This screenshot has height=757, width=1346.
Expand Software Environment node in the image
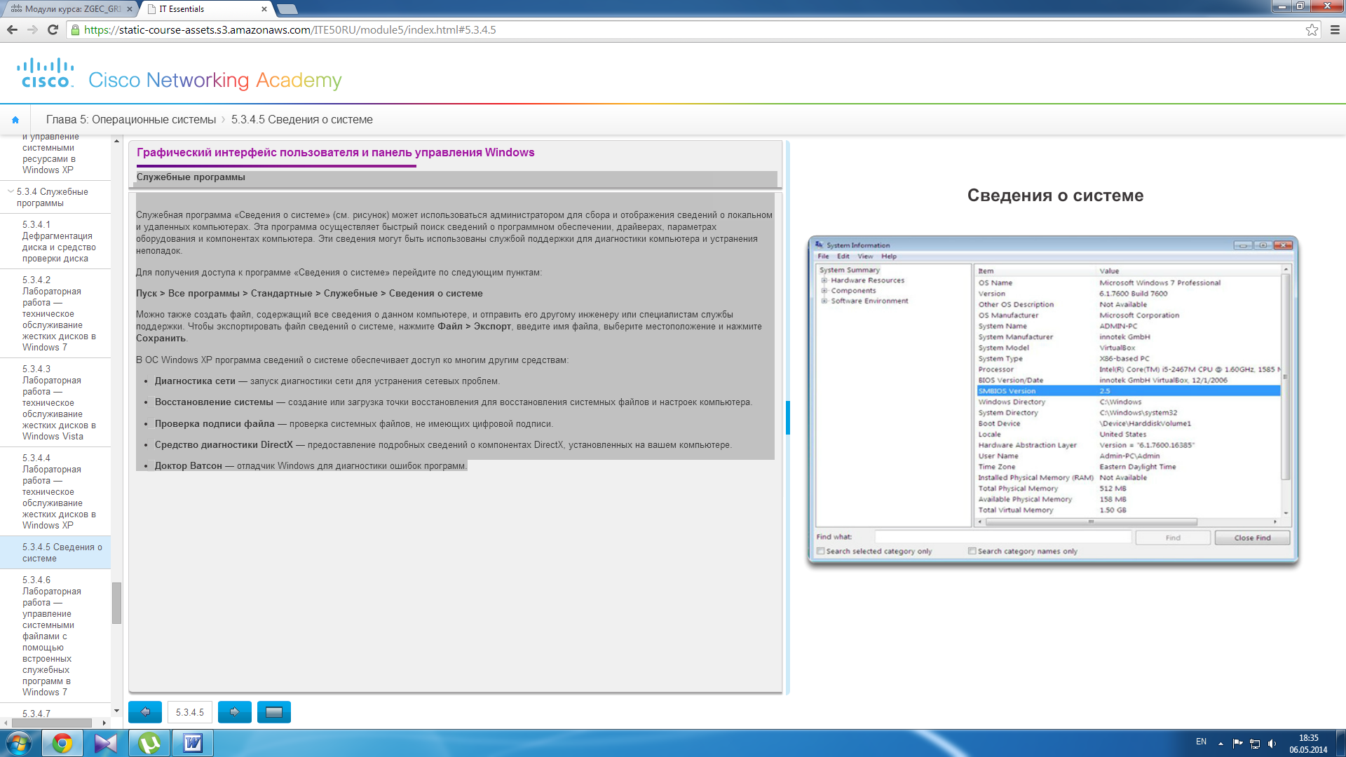coord(824,301)
